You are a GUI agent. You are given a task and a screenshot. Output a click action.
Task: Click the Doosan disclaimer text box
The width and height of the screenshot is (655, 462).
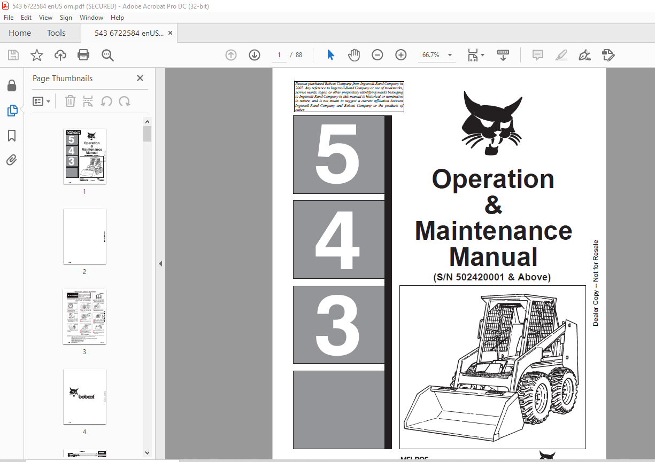tap(349, 97)
